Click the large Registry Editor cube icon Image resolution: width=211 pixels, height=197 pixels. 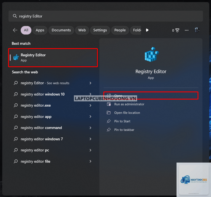click(151, 55)
